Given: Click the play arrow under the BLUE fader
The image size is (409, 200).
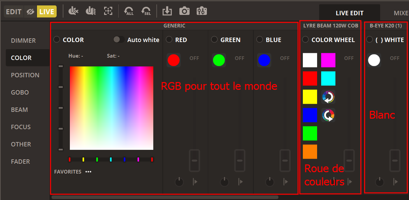Looking at the screenshot, I should (x=286, y=182).
